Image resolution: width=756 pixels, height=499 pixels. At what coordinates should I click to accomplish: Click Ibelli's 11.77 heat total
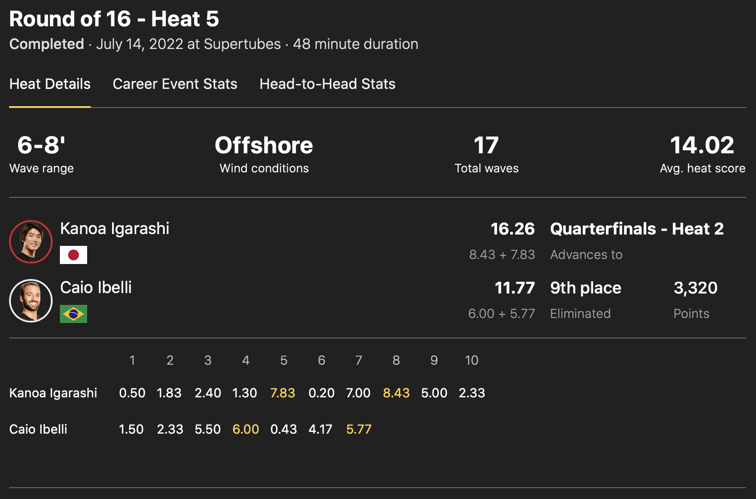tap(515, 288)
